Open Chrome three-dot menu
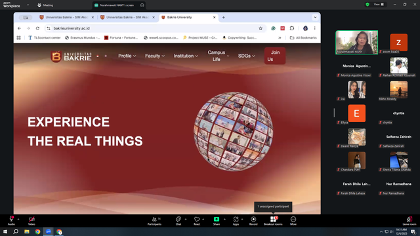Screen dimensions: 420x236 [x=315, y=28]
